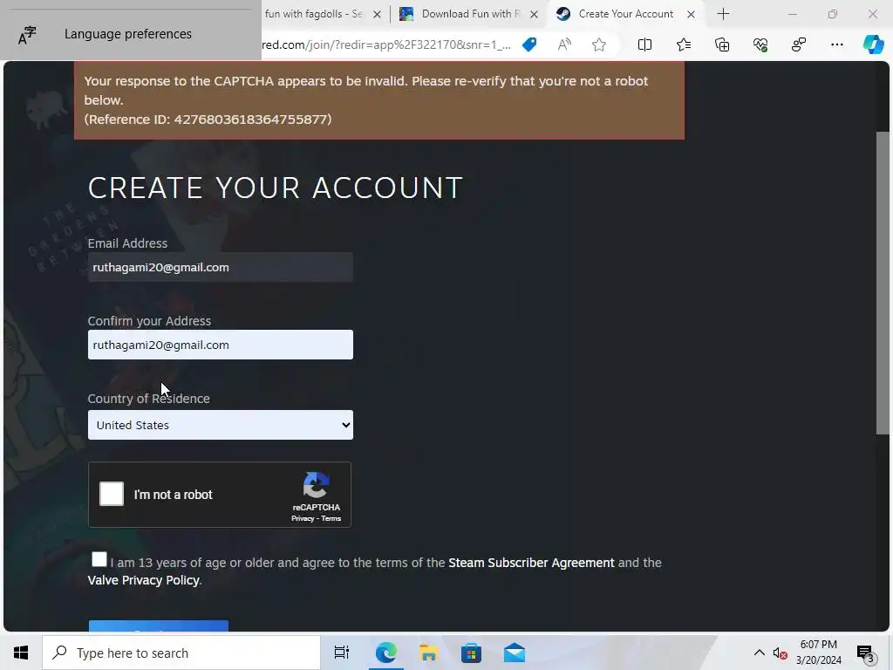
Task: Click the CAPTCHA Reference ID text
Action: [x=208, y=119]
